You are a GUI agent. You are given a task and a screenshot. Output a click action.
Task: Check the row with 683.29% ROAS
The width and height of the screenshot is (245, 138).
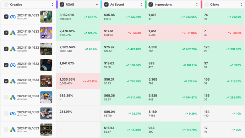pyautogui.click(x=6, y=97)
